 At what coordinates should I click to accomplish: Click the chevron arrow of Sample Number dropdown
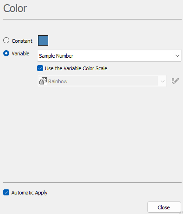point(177,56)
